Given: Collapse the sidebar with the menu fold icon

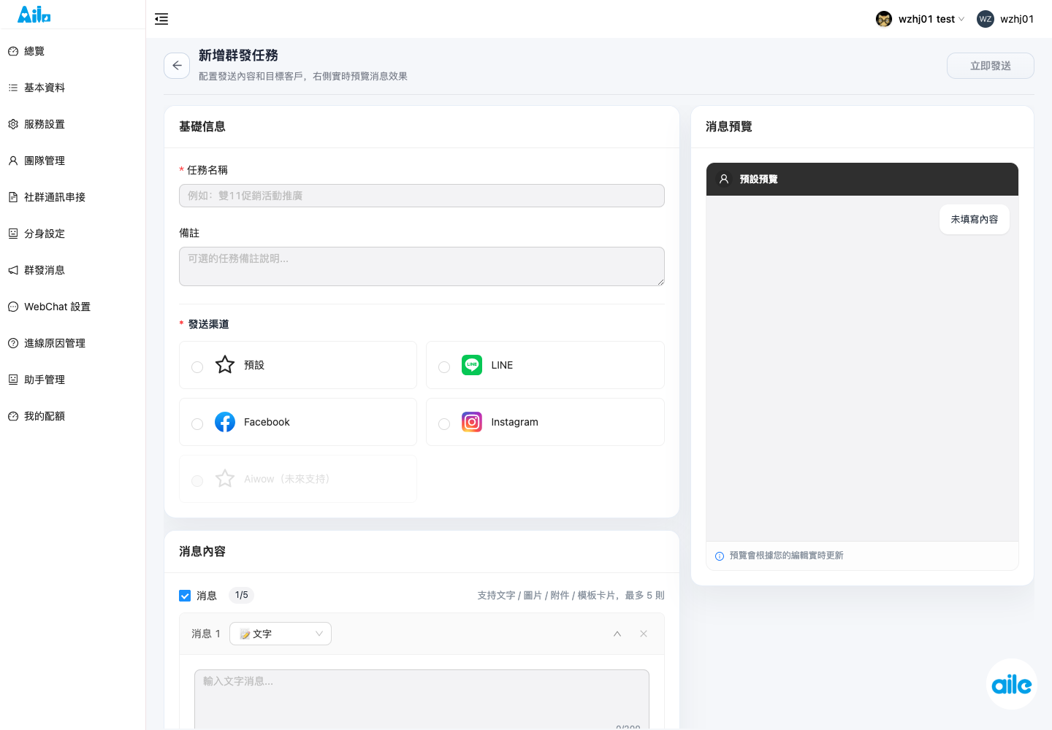Looking at the screenshot, I should 161,19.
